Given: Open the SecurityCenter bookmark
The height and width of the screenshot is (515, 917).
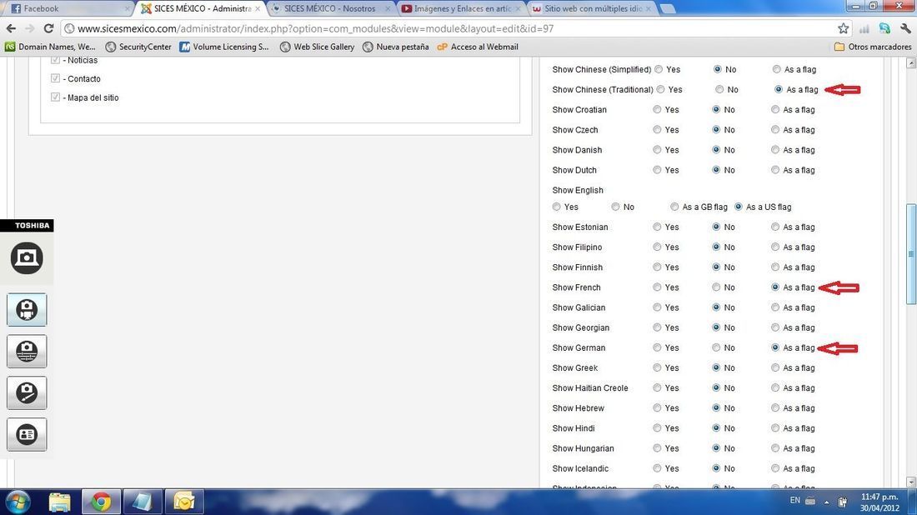Looking at the screenshot, I should tap(138, 47).
